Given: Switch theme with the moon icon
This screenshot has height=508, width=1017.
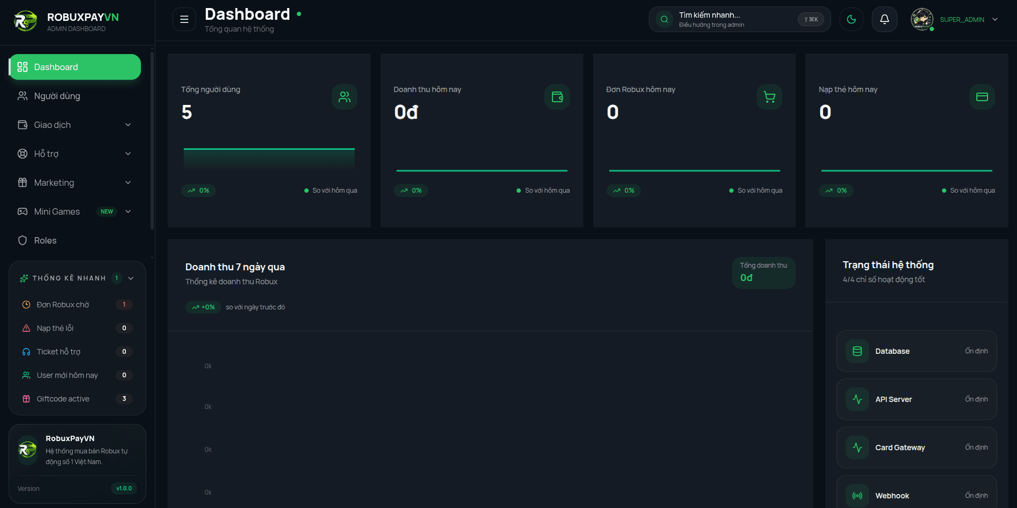Looking at the screenshot, I should click(851, 19).
